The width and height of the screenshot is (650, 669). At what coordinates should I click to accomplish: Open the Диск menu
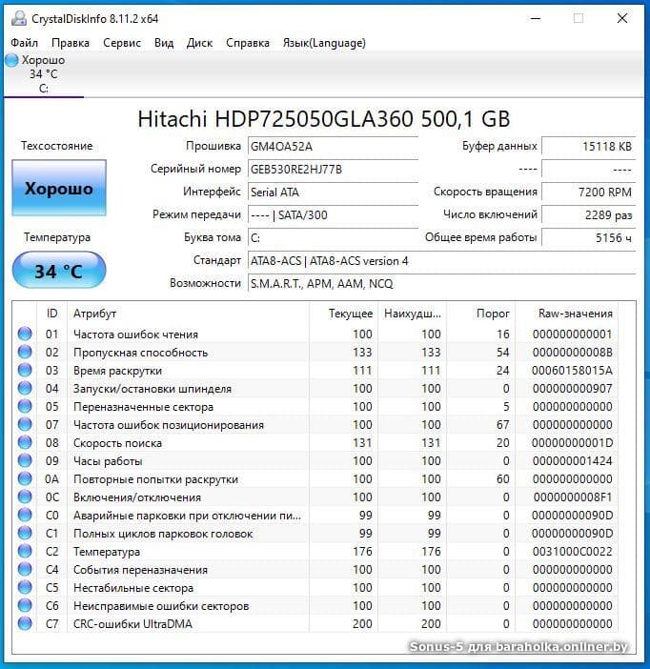(199, 43)
